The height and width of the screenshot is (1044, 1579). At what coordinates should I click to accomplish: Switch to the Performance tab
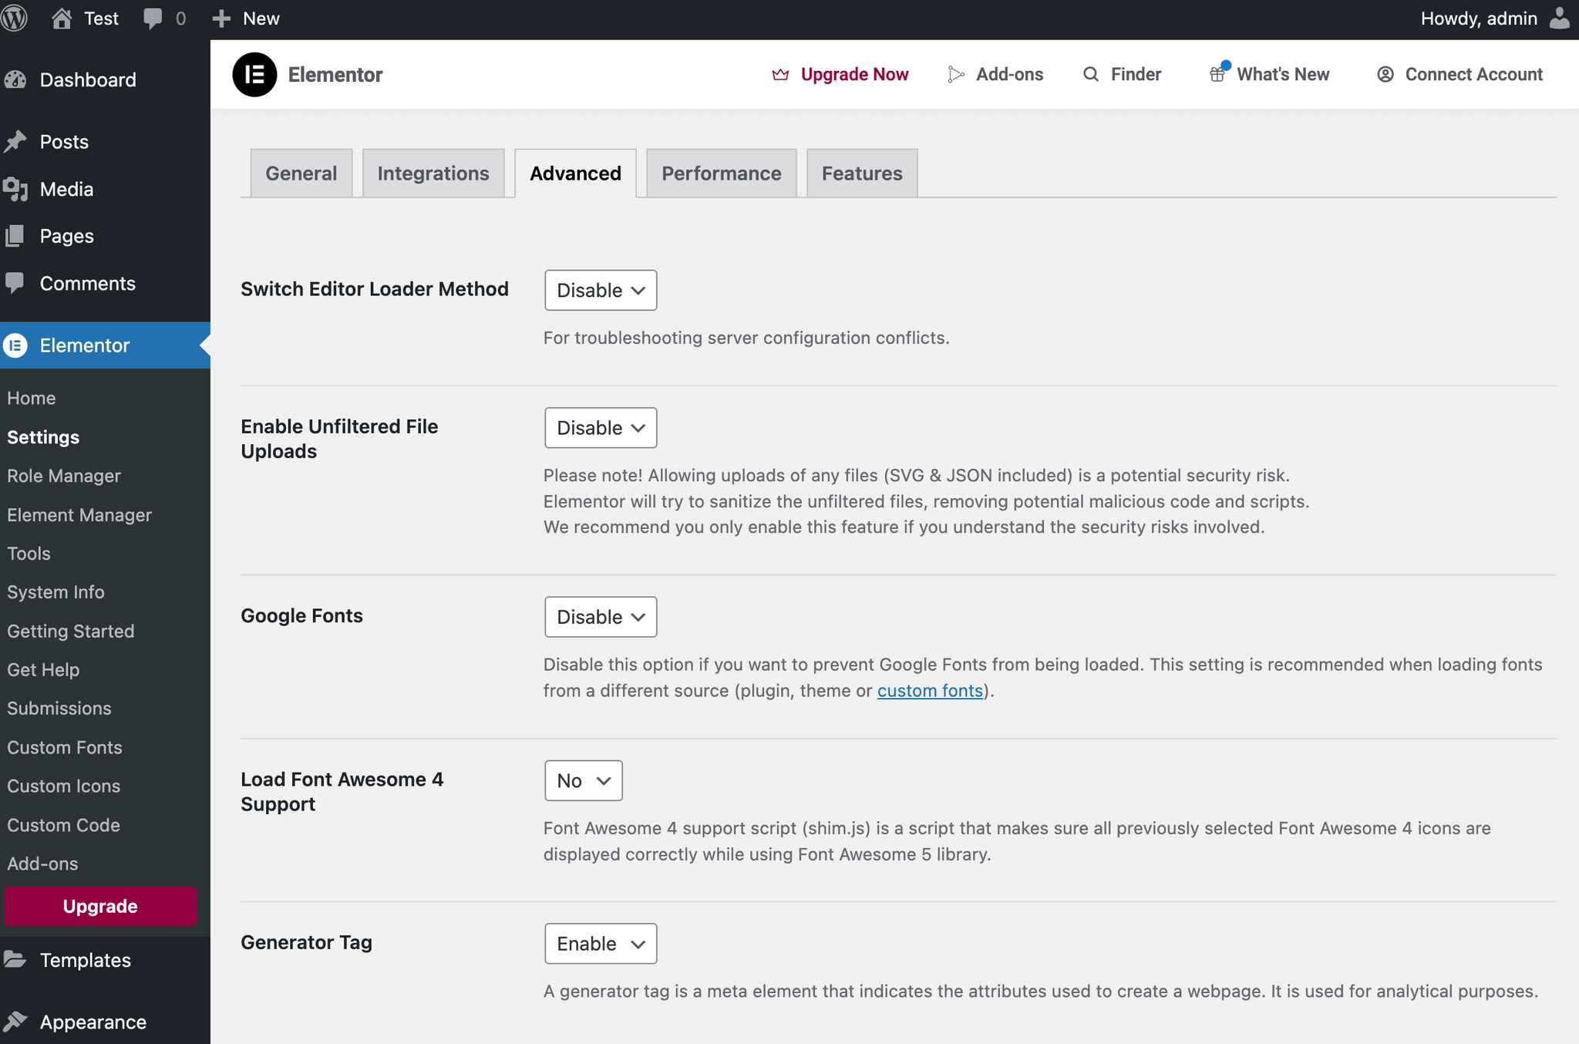(720, 173)
